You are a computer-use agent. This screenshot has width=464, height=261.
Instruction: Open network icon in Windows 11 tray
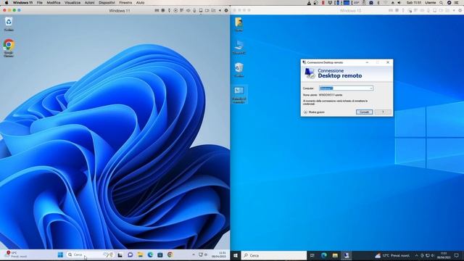(x=201, y=254)
